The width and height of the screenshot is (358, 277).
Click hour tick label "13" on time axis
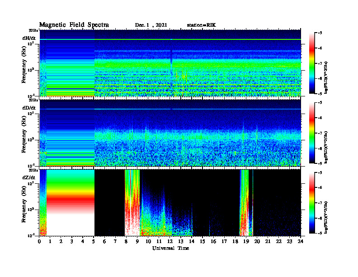181,242
